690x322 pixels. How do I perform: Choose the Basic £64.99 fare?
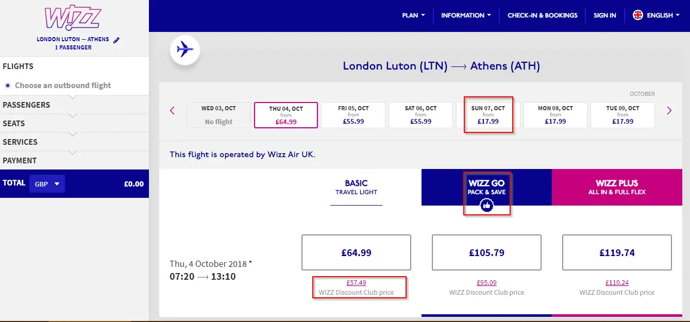click(356, 252)
